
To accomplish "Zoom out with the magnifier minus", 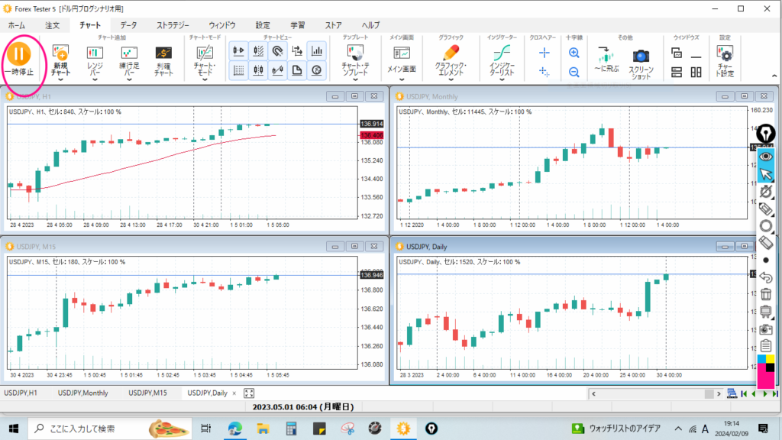I will click(x=574, y=72).
